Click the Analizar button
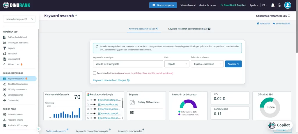Viewport: 298px width, 134px height. pos(233,64)
